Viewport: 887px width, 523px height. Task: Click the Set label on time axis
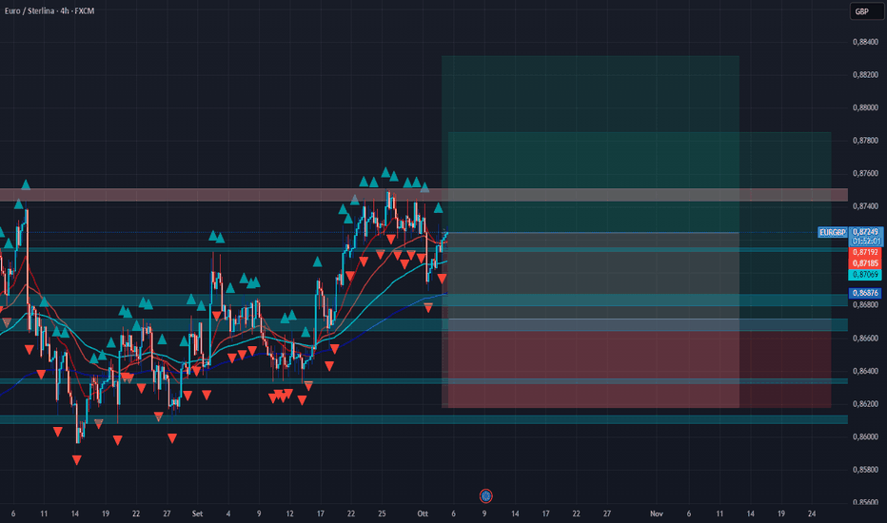197,513
